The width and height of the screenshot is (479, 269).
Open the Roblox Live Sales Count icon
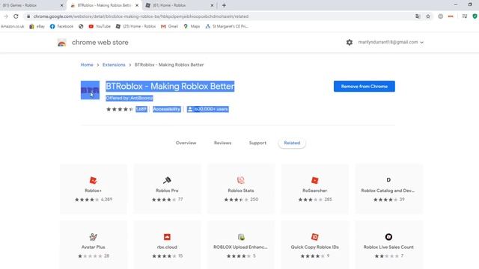388,237
